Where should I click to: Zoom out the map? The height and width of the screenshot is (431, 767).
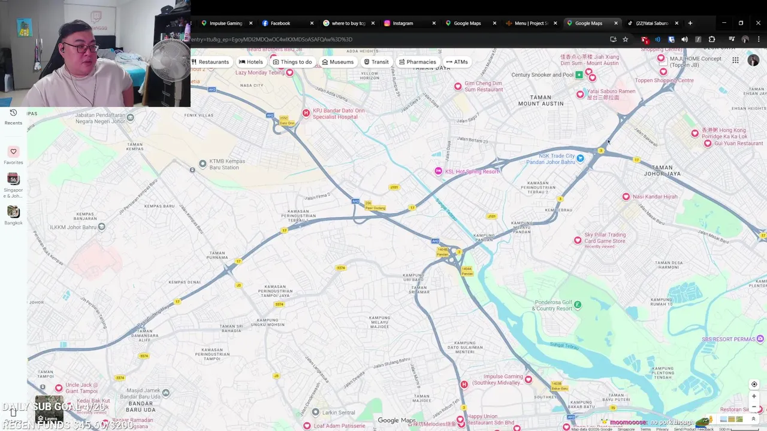(x=754, y=407)
